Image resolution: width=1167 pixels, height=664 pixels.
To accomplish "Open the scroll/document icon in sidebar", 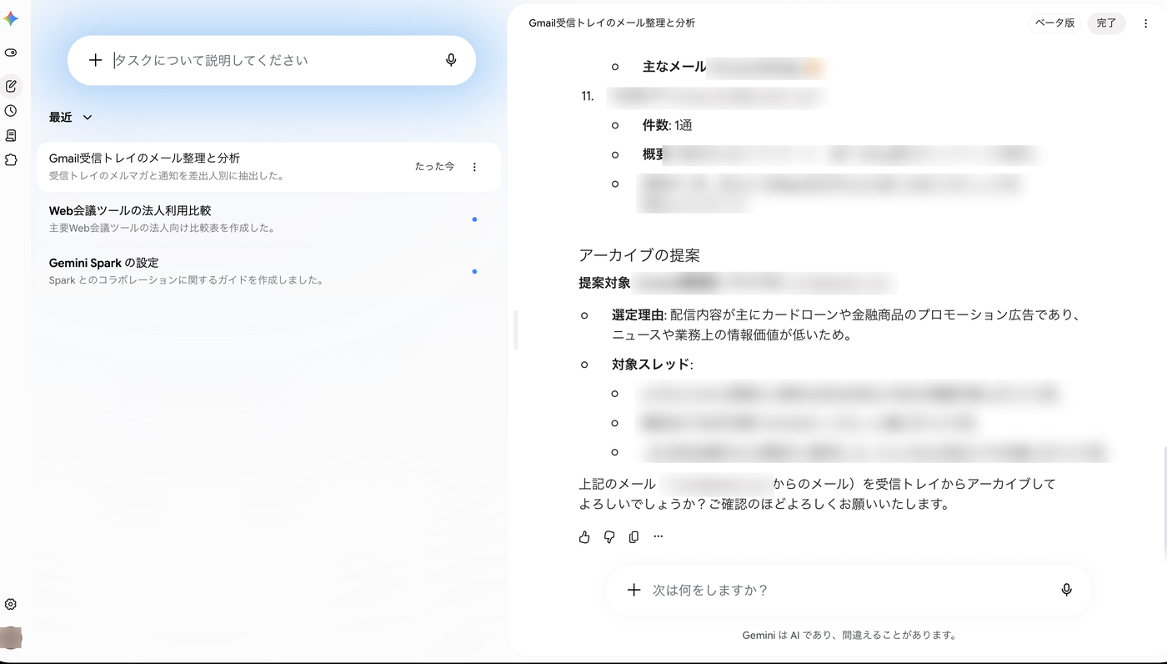I will tap(11, 135).
